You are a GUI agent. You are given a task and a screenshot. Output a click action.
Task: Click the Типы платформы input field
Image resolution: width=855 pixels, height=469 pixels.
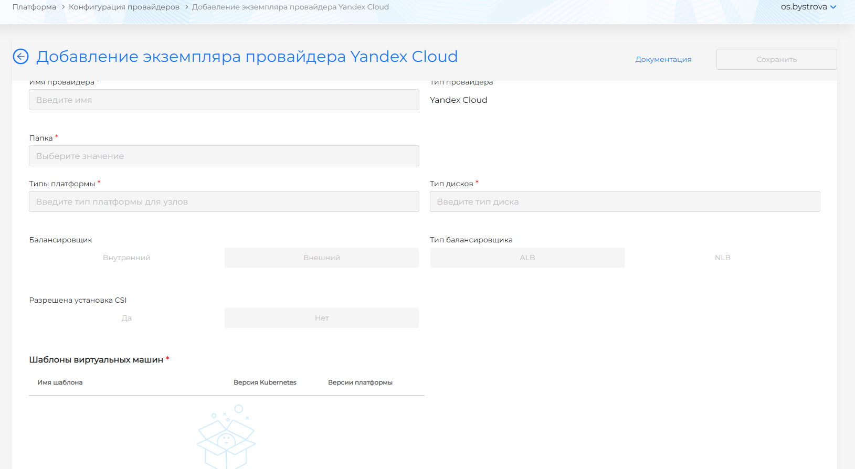224,201
